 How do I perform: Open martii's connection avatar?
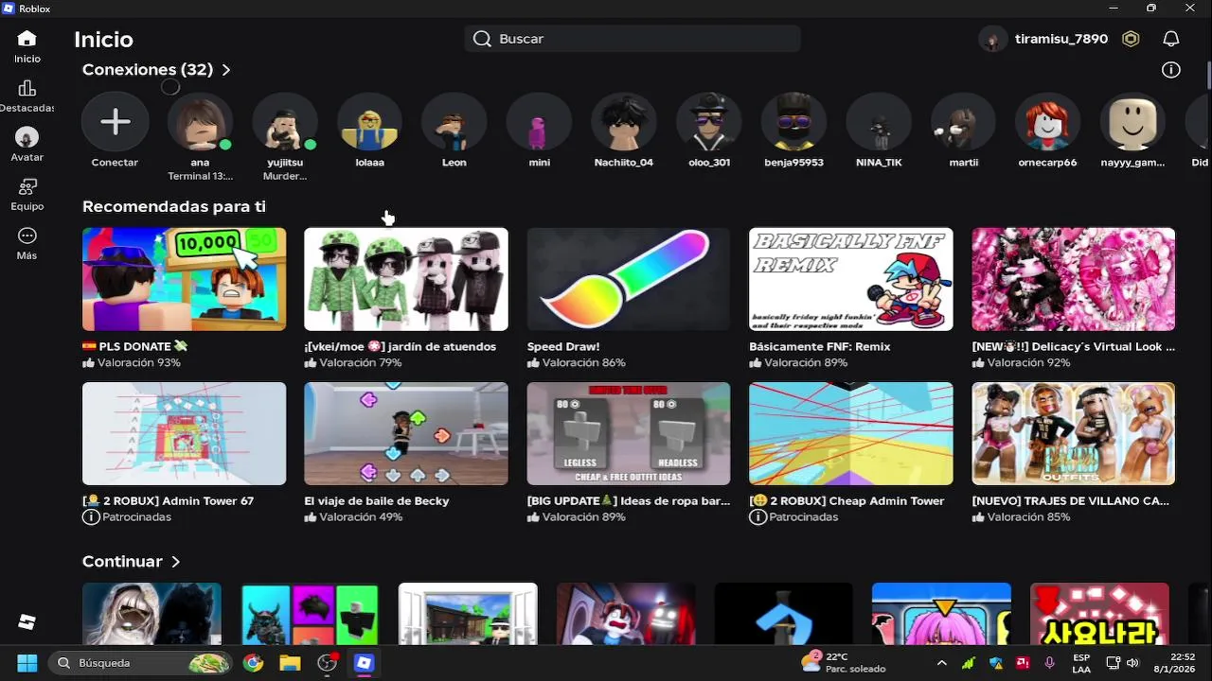[964, 121]
